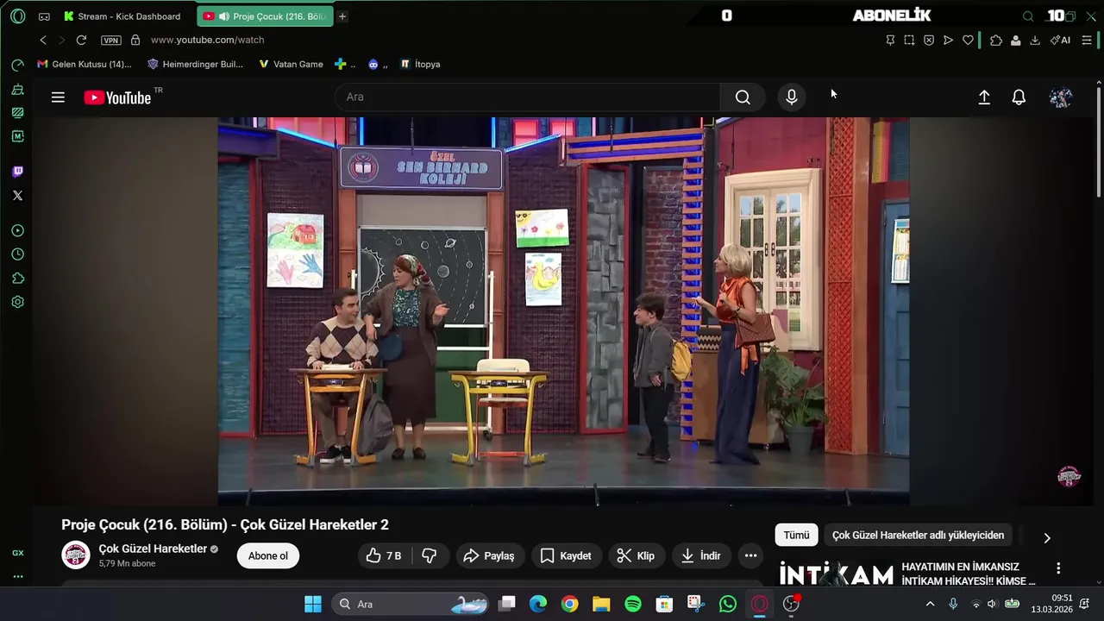This screenshot has width=1104, height=621.
Task: Click the Kaydet save button
Action: 566,555
